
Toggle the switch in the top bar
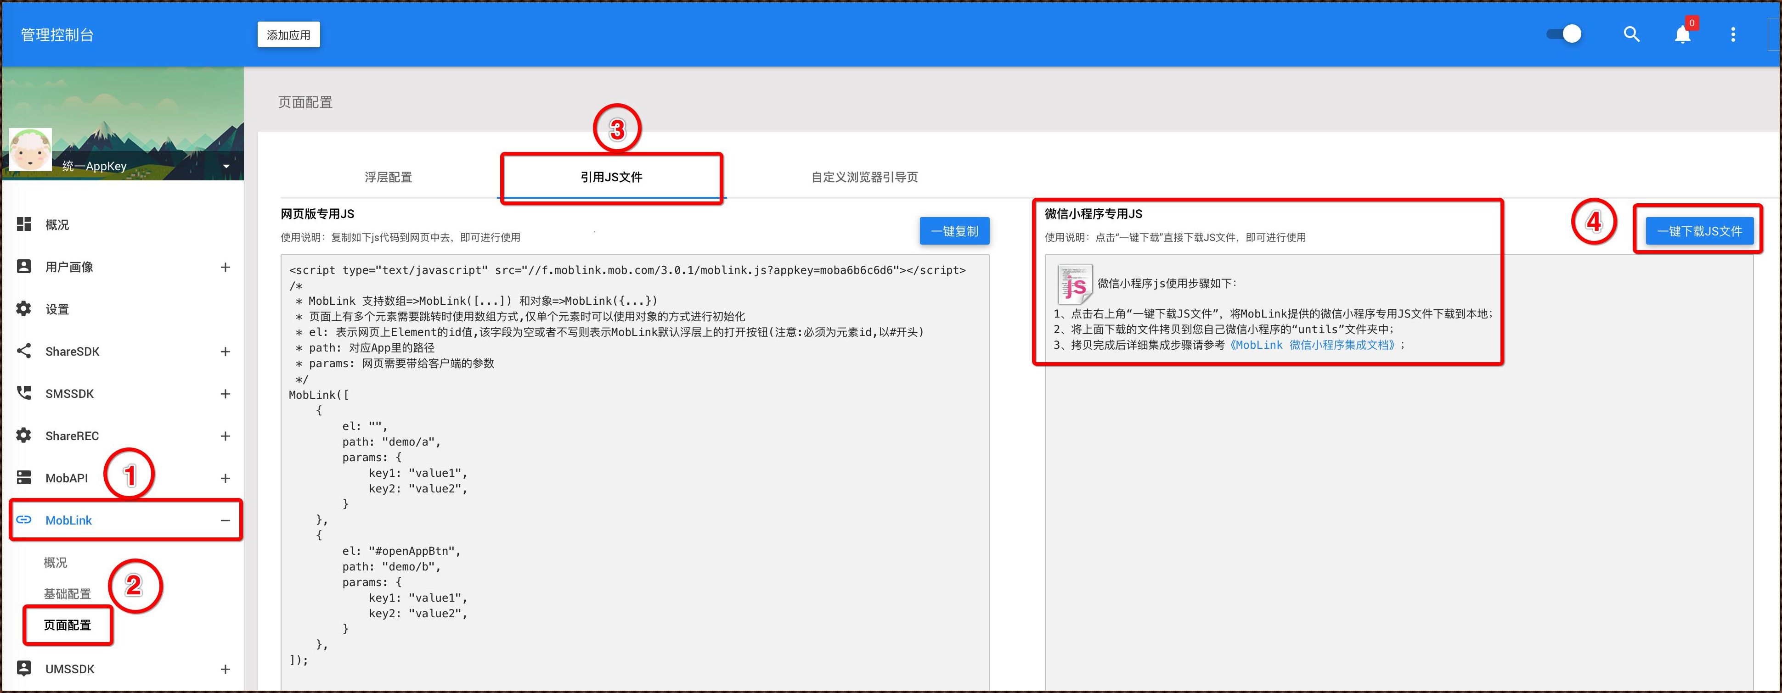pos(1564,34)
